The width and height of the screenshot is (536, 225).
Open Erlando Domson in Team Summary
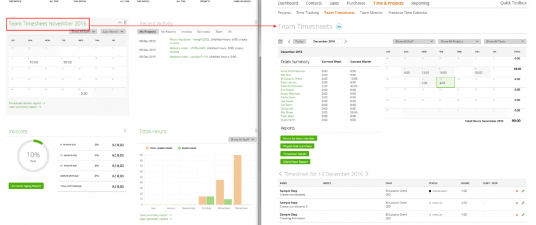291,86
